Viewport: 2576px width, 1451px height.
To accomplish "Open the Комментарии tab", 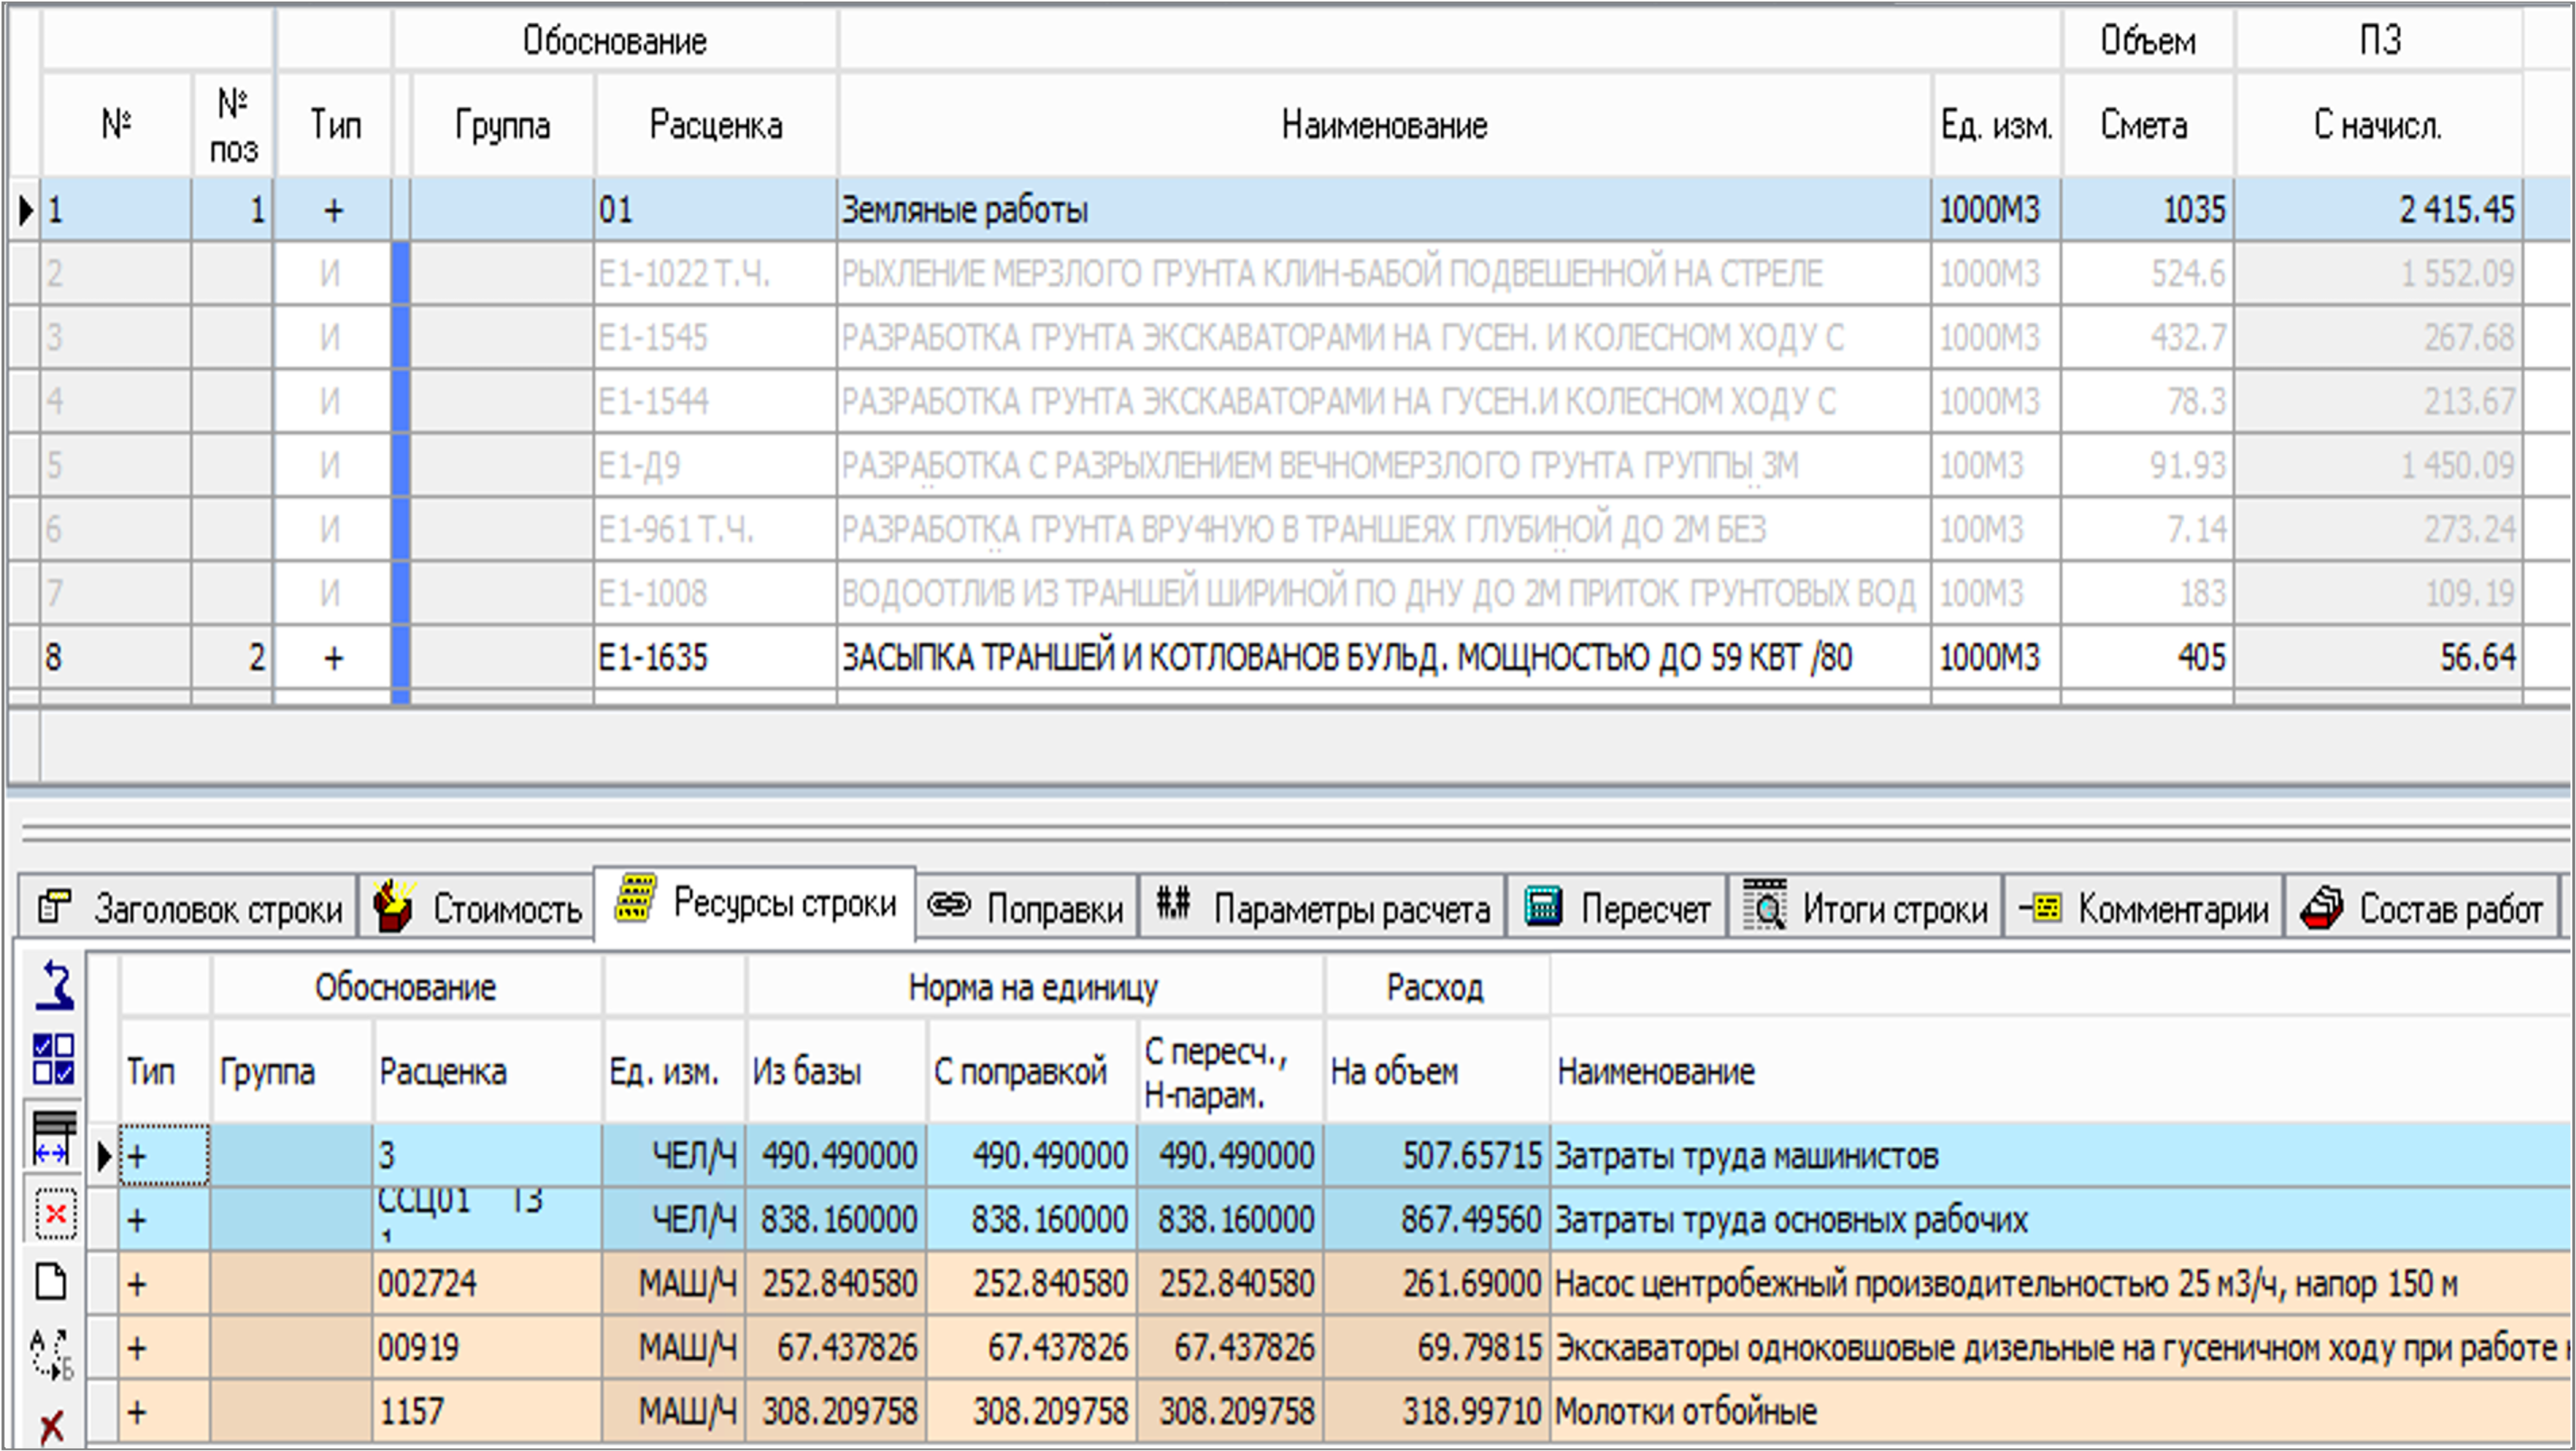I will [2144, 908].
